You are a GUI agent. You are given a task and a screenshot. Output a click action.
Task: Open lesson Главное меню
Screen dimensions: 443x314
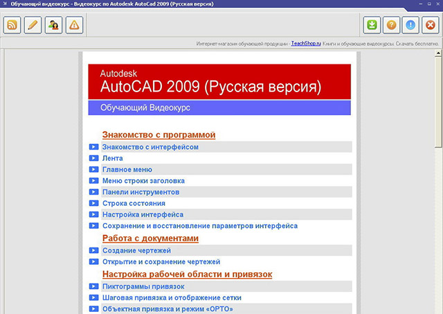tap(127, 169)
